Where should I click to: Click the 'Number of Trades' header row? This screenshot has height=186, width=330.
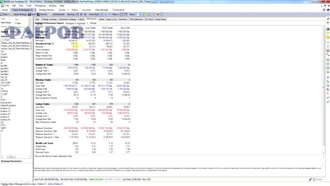(82, 65)
